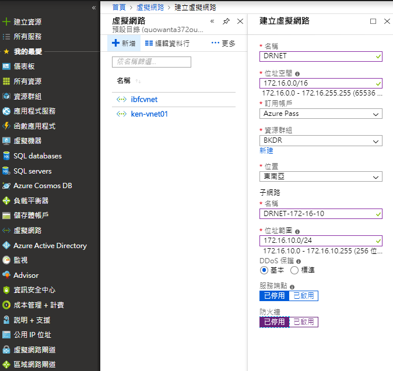Click the info icon next to 位址範圍
The height and width of the screenshot is (371, 393).
click(297, 232)
